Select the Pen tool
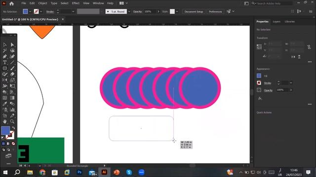This screenshot has width=316, height=177. tap(4, 57)
